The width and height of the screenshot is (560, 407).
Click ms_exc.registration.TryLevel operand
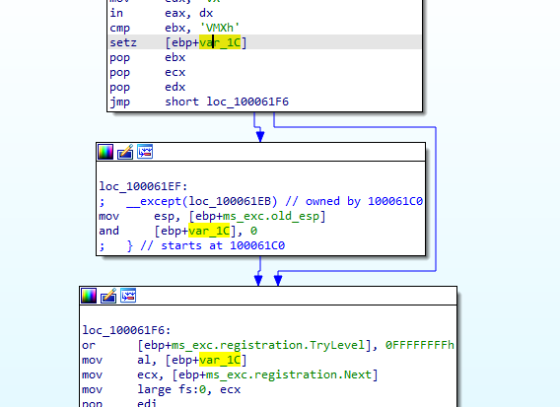(268, 345)
